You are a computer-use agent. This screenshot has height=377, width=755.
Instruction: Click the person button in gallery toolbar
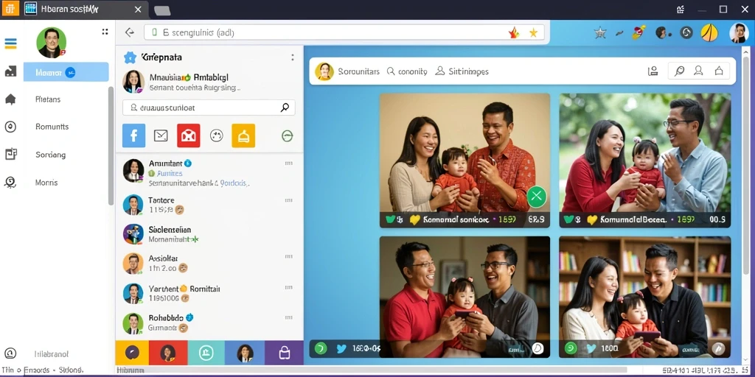coord(699,71)
